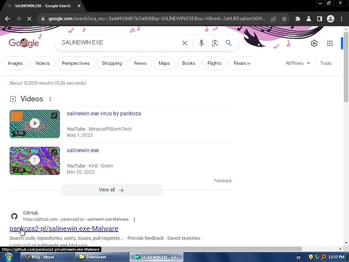Viewport: 349px width, 262px height.
Task: Go back with the browser back arrow
Action: 7,19
